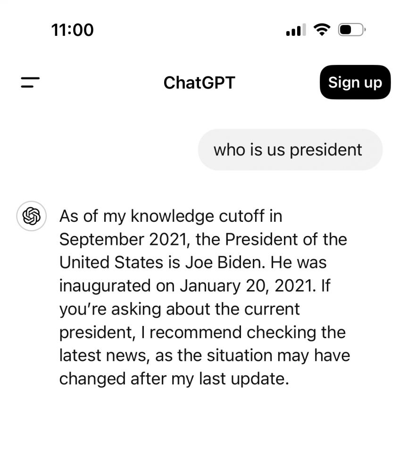The height and width of the screenshot is (471, 399).
Task: Tap the words "United States" in the reply
Action: click(111, 262)
